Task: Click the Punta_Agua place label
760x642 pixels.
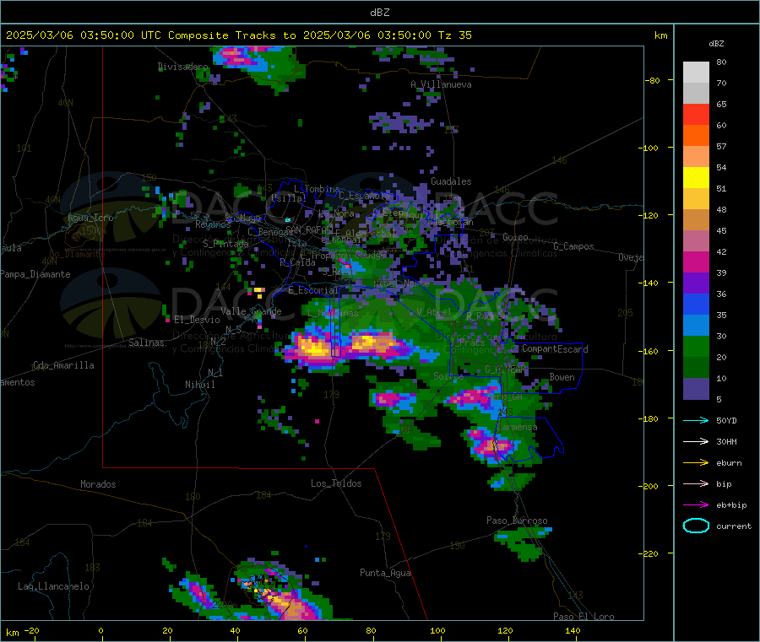Action: click(x=385, y=573)
